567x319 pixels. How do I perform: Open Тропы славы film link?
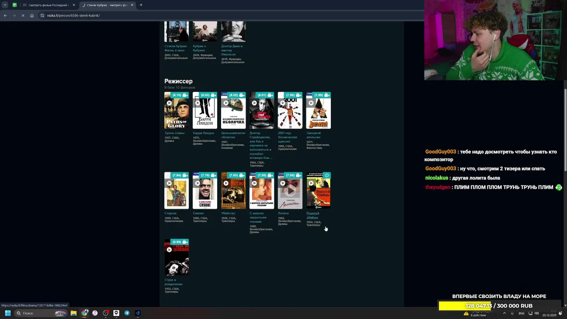tap(174, 133)
